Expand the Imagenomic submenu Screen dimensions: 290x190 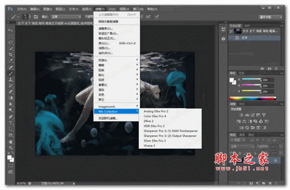[116, 107]
